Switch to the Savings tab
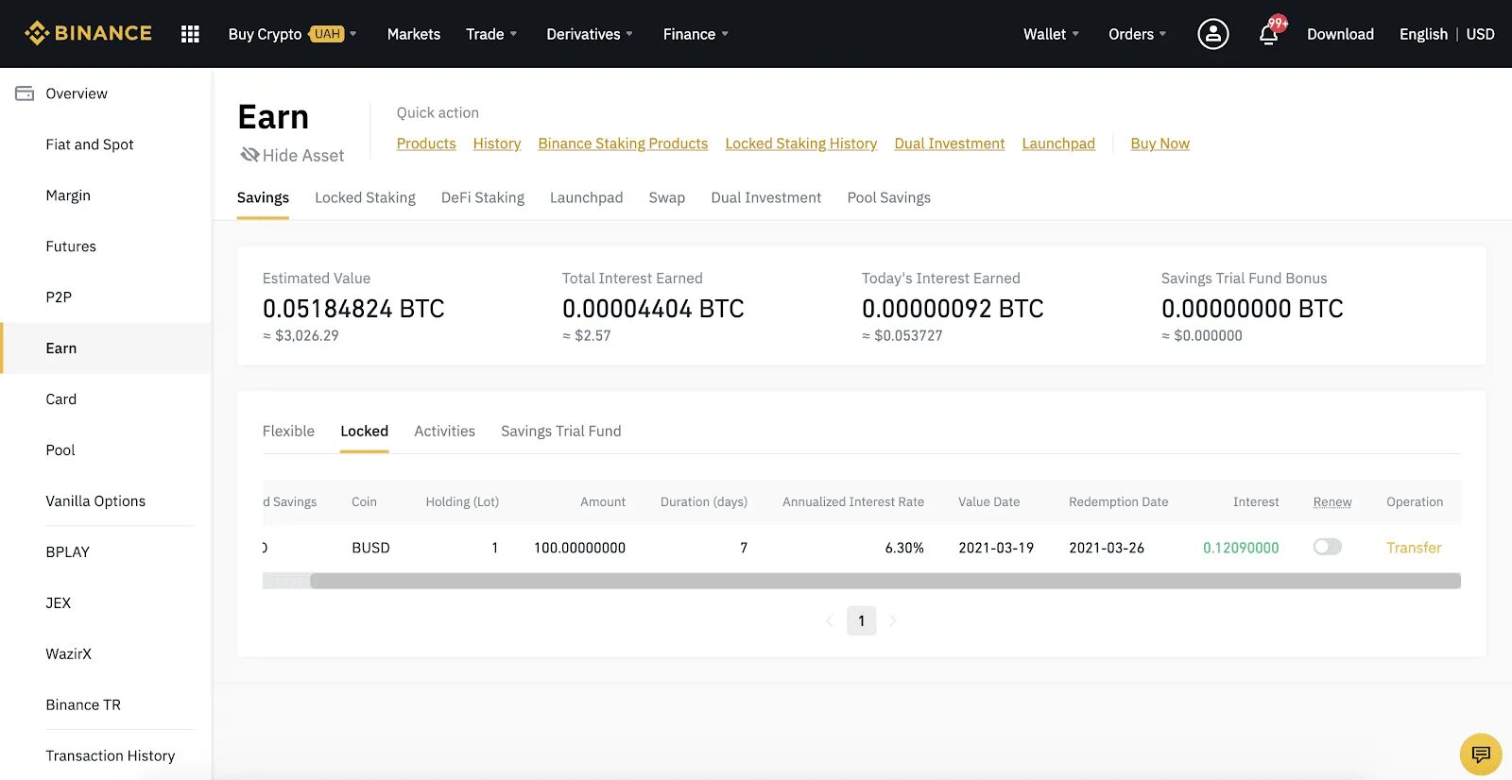1512x780 pixels. (x=263, y=197)
